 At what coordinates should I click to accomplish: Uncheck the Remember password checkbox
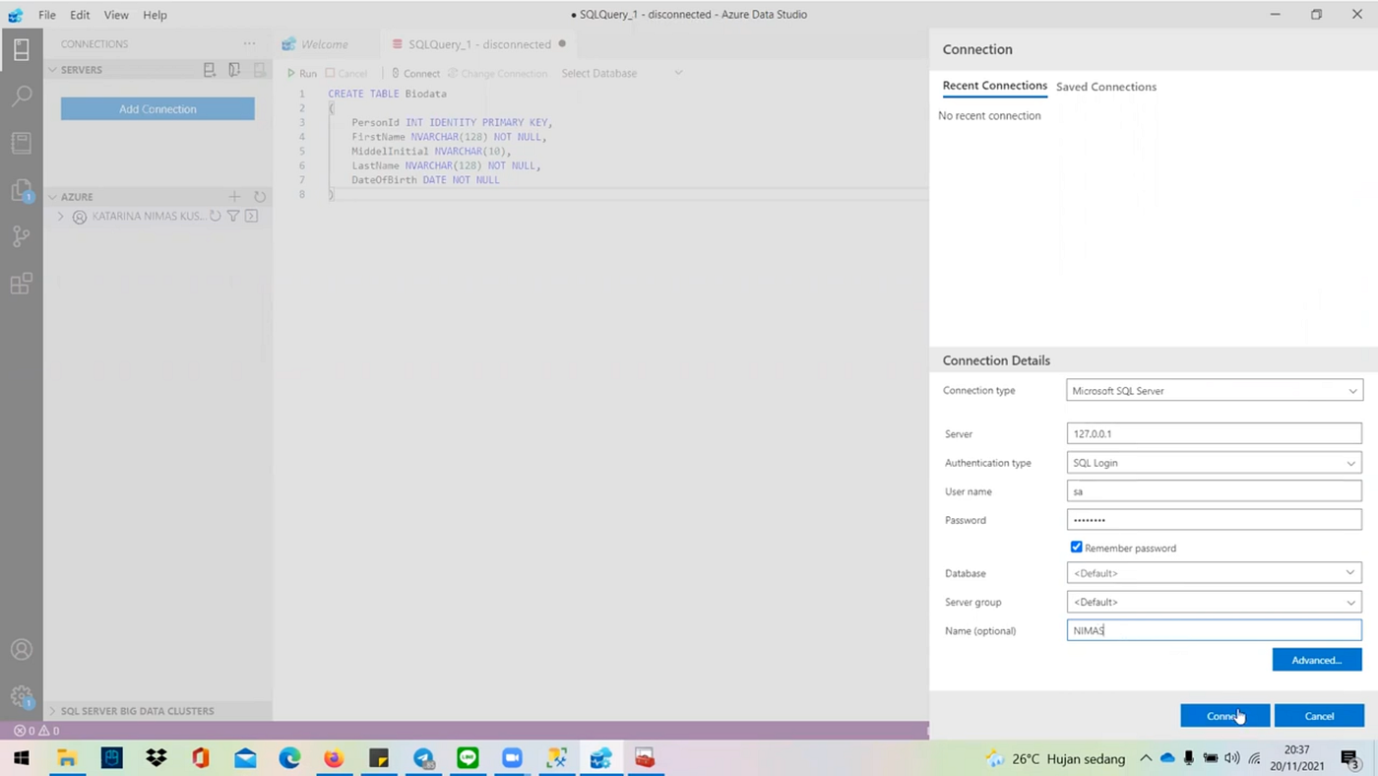pyautogui.click(x=1076, y=547)
